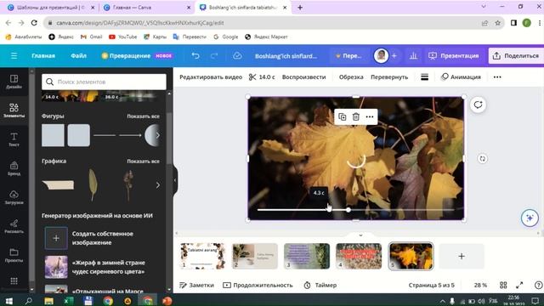Click the video playback progress slider handle
Viewport: 544px width, 306px height.
pyautogui.click(x=348, y=210)
